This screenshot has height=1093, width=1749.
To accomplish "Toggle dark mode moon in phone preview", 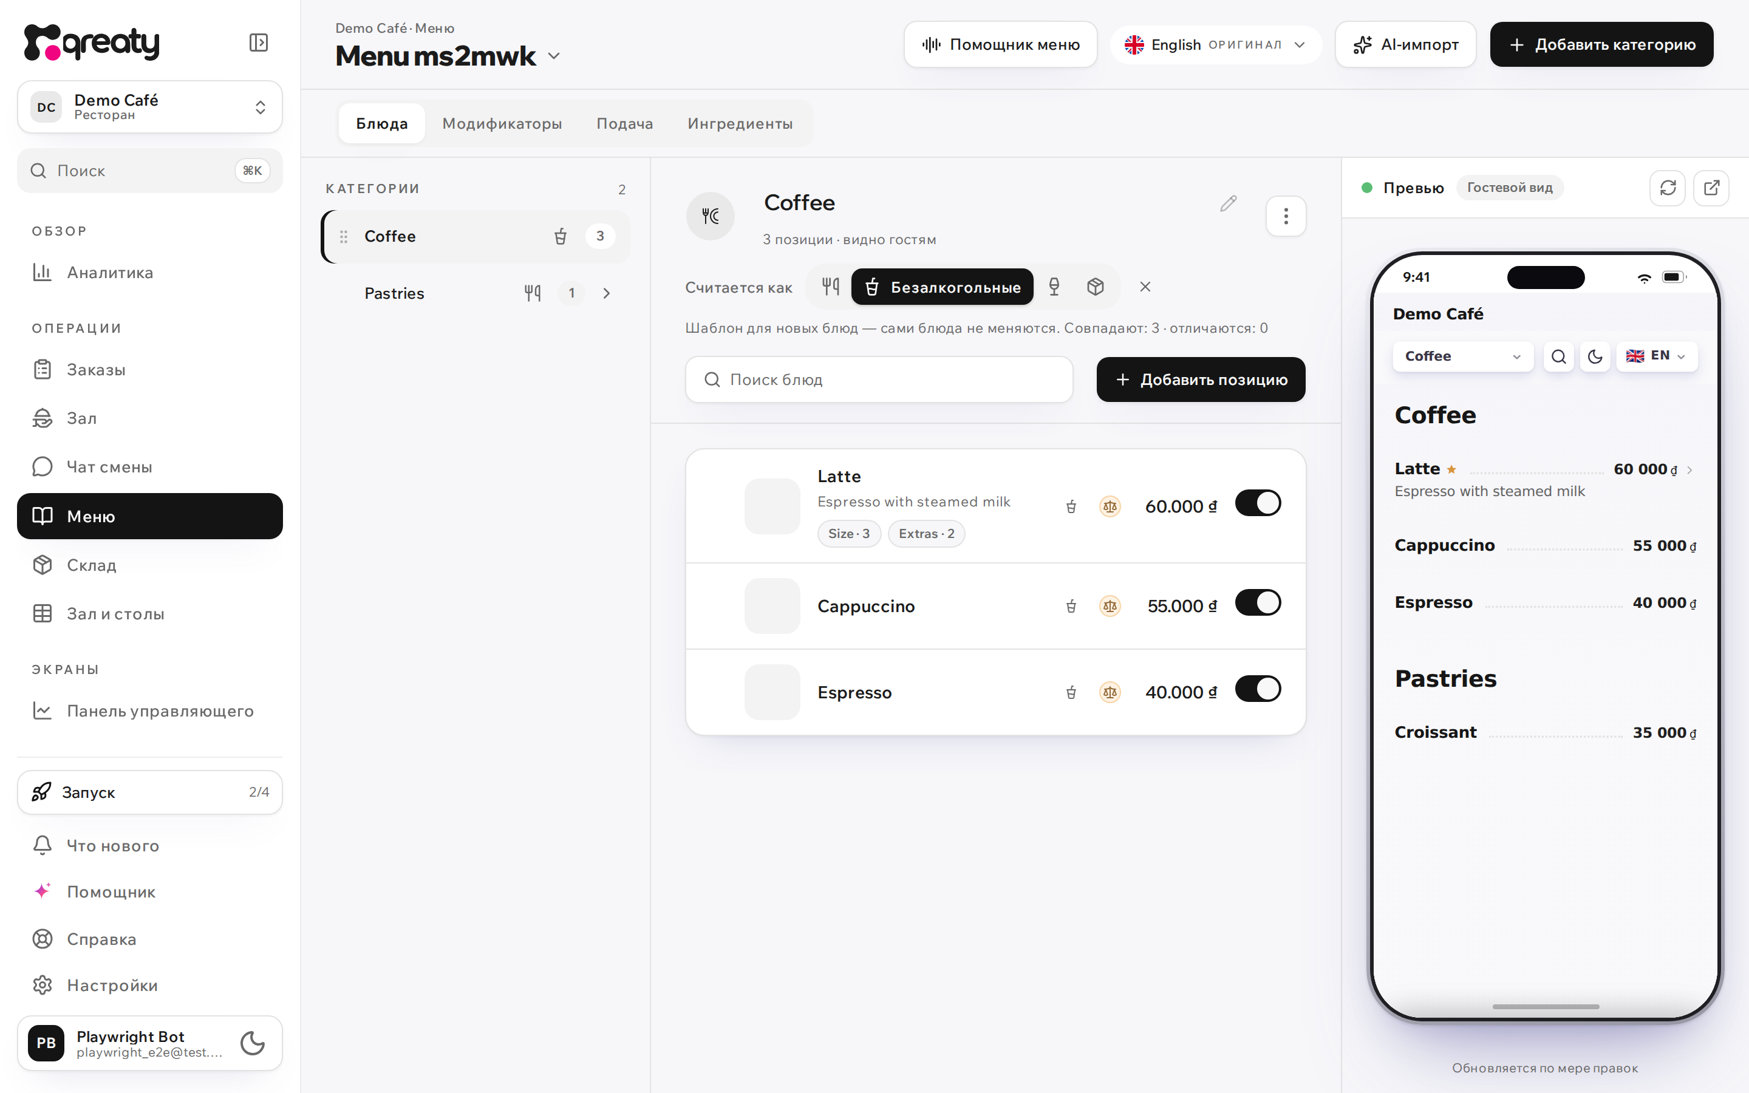I will [x=1594, y=356].
